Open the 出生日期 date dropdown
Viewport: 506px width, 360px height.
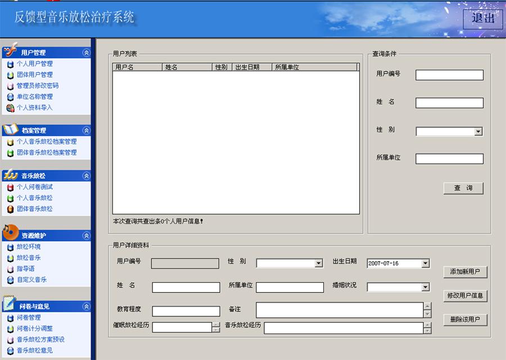pyautogui.click(x=425, y=263)
